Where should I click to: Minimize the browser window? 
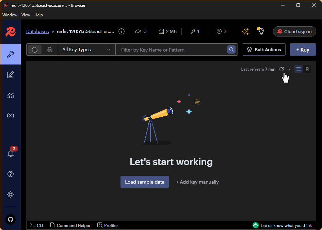coord(283,5)
